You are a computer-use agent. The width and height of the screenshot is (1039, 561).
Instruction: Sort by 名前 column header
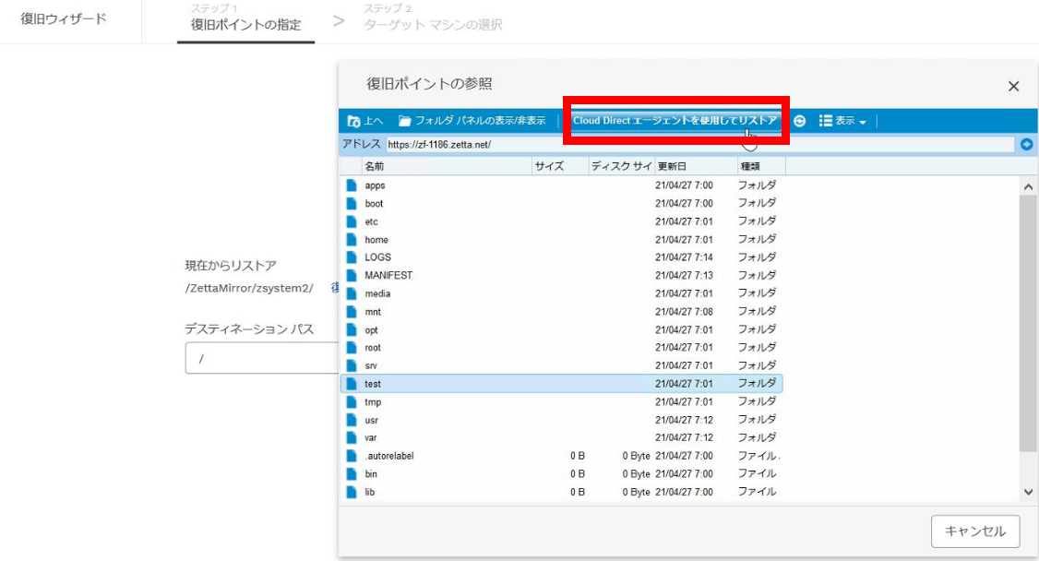click(x=374, y=167)
